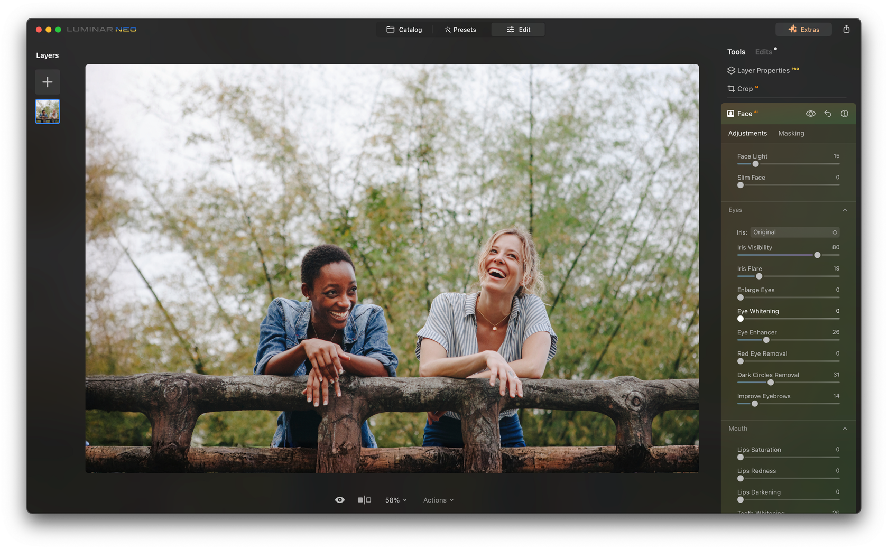Click the share icon at top right
888x549 pixels.
pyautogui.click(x=847, y=29)
